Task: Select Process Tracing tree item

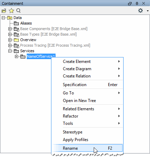Action: point(55,45)
